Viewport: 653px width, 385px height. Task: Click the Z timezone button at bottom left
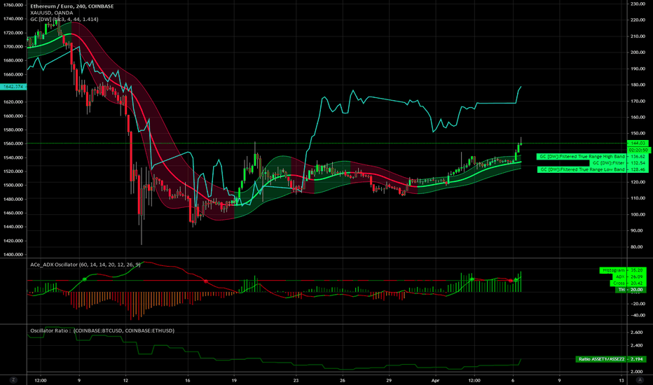[13, 380]
